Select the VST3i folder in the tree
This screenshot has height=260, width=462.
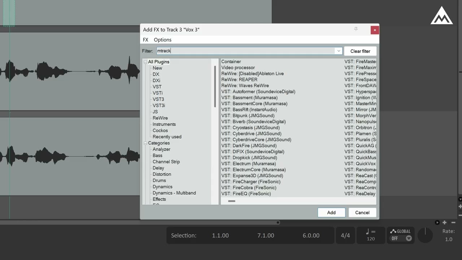159,105
